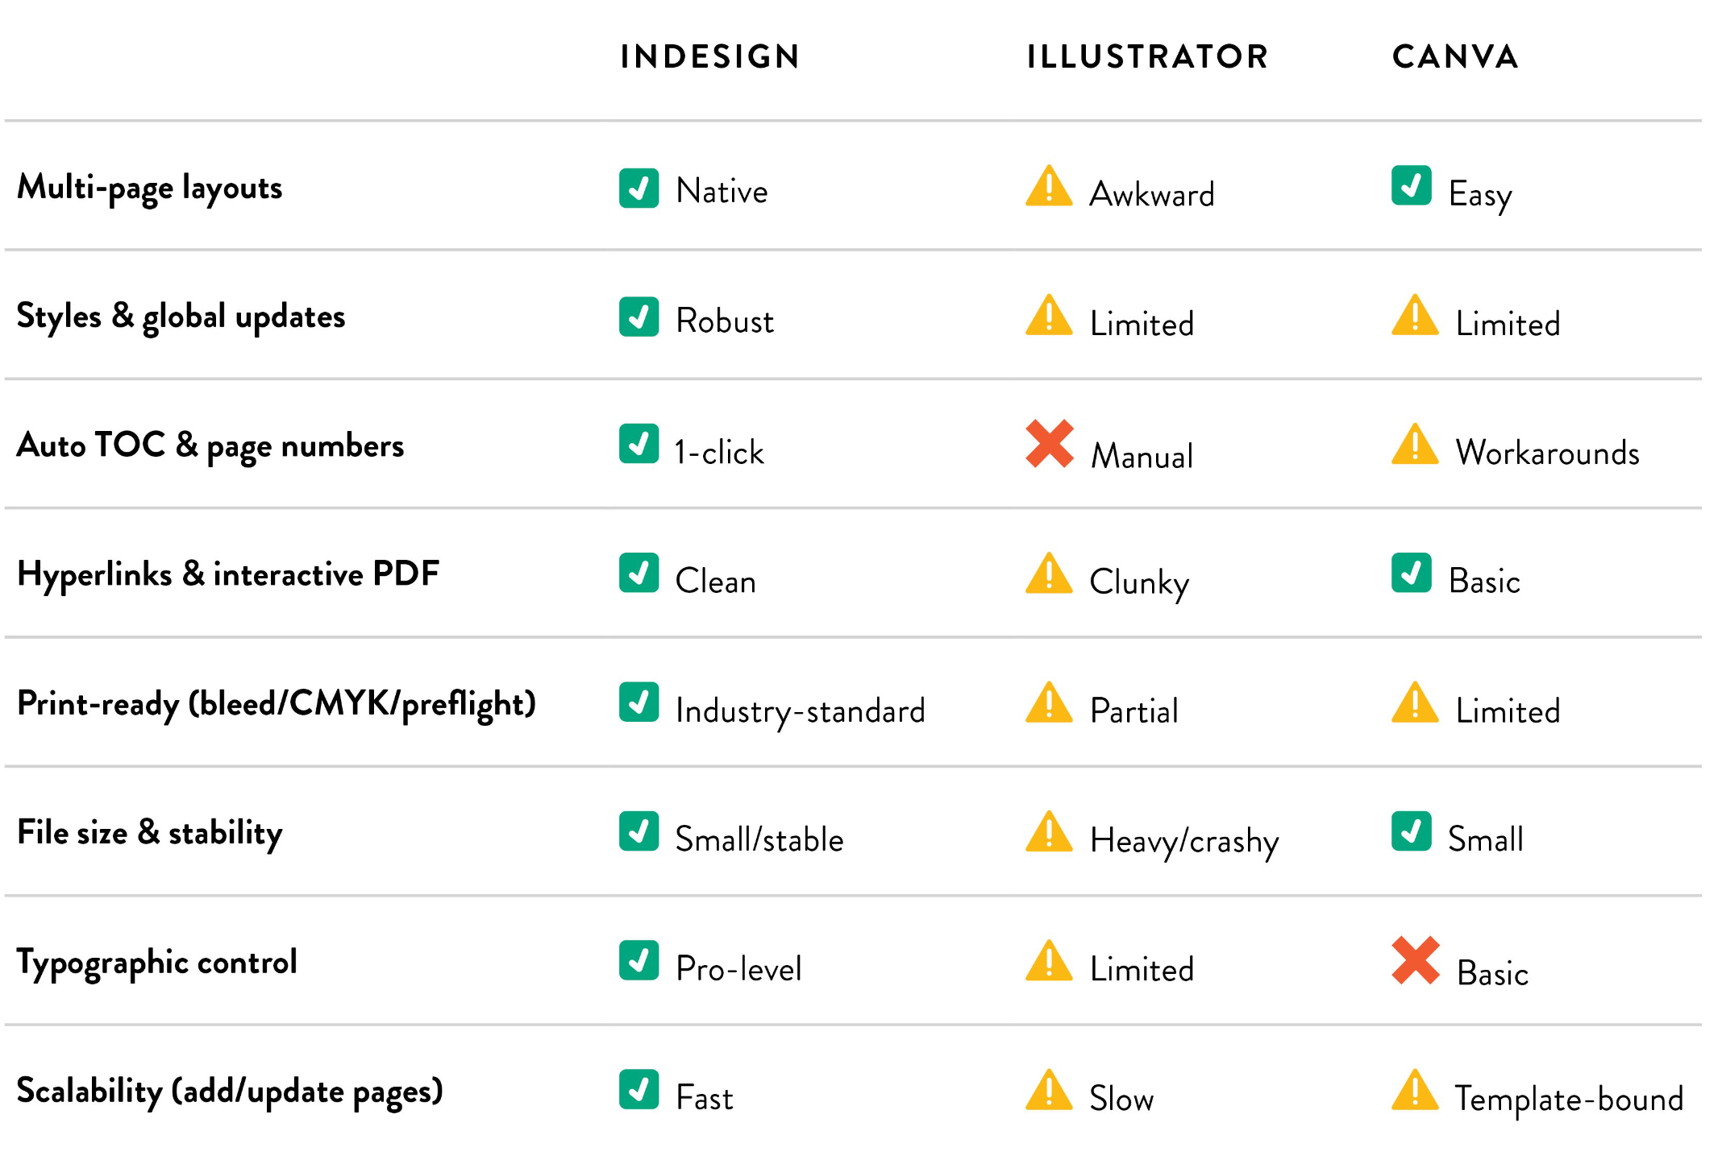The width and height of the screenshot is (1722, 1160).
Task: Click the warning icon next to Clunky
Action: (x=1048, y=574)
